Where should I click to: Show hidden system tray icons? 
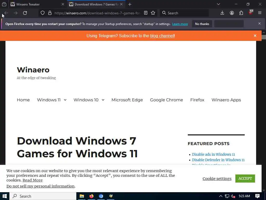[221, 196]
